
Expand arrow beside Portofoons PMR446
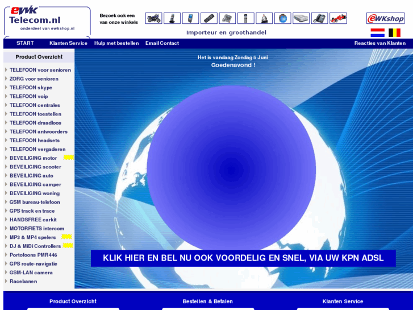[6, 255]
